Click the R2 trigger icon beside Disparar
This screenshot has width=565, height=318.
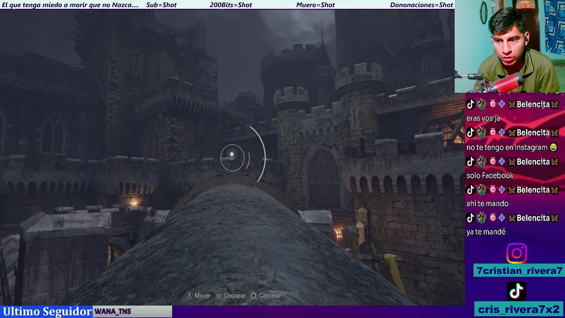click(x=218, y=296)
